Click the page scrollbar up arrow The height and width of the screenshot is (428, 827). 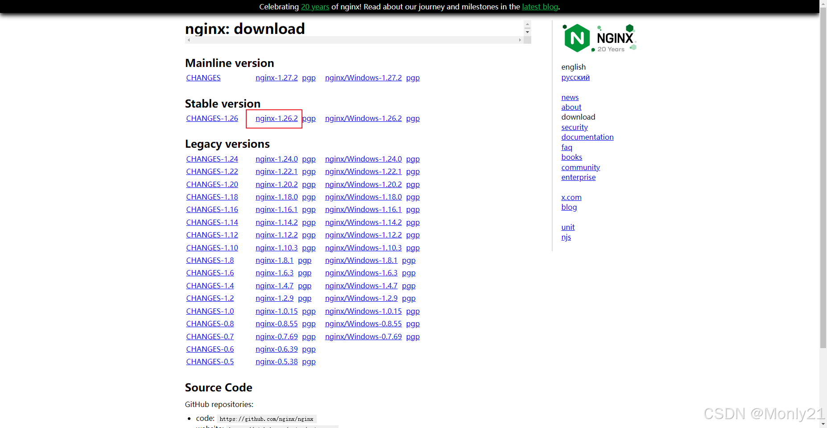(823, 4)
